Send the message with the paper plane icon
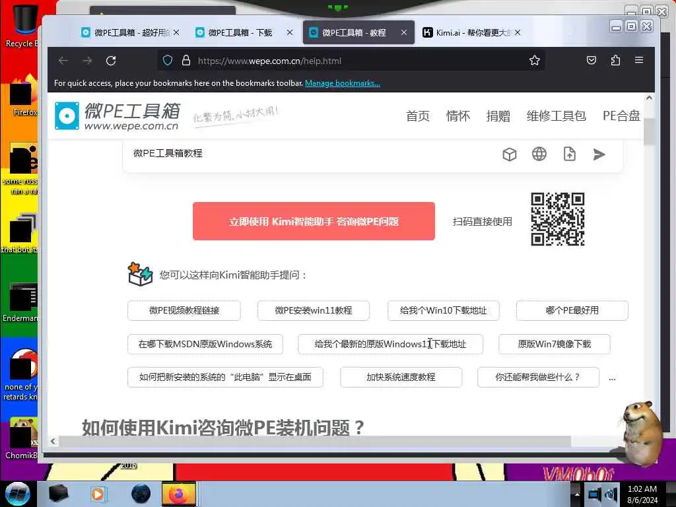The width and height of the screenshot is (676, 507). (x=599, y=154)
